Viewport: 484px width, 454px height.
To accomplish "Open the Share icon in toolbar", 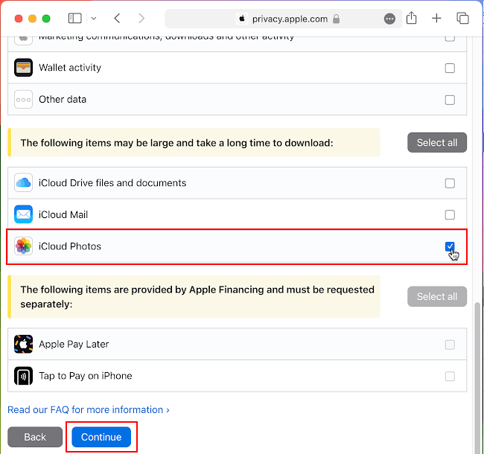I will 412,18.
